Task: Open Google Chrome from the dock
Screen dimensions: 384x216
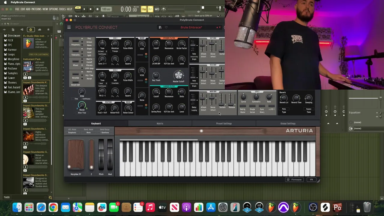Action: pos(53,207)
